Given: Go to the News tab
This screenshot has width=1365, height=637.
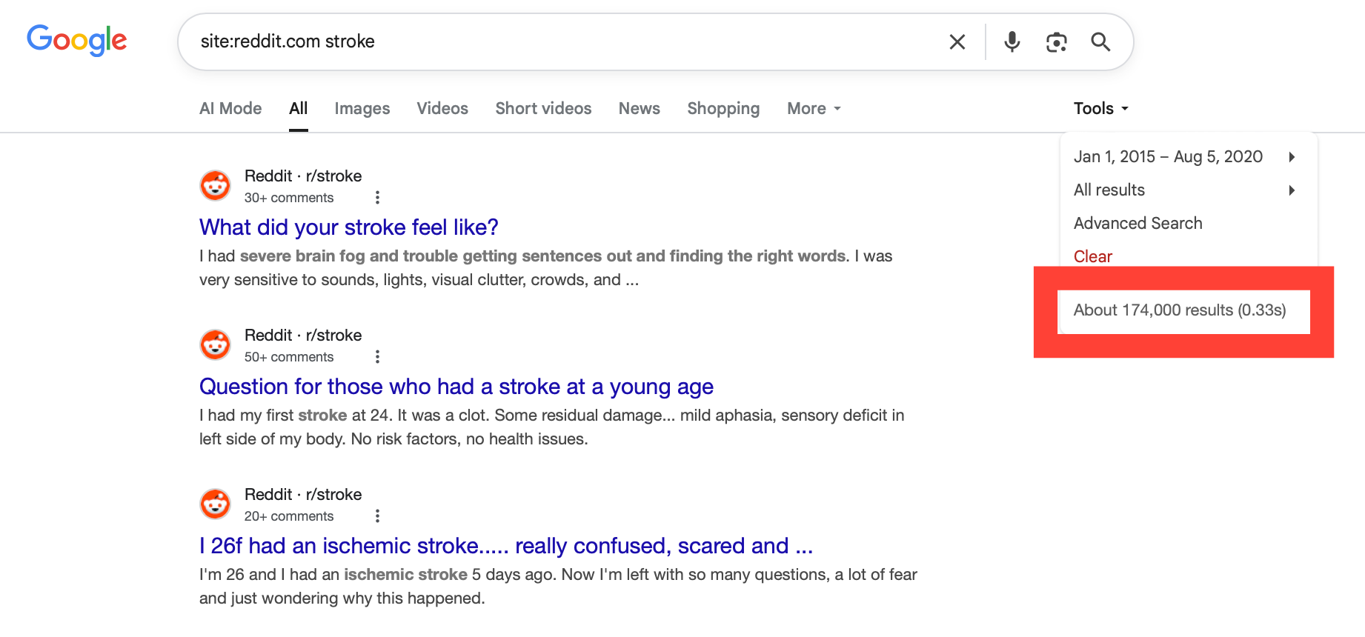Looking at the screenshot, I should click(x=640, y=108).
